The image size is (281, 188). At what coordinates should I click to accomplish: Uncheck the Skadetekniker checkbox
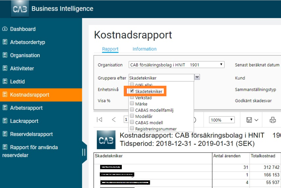(132, 91)
